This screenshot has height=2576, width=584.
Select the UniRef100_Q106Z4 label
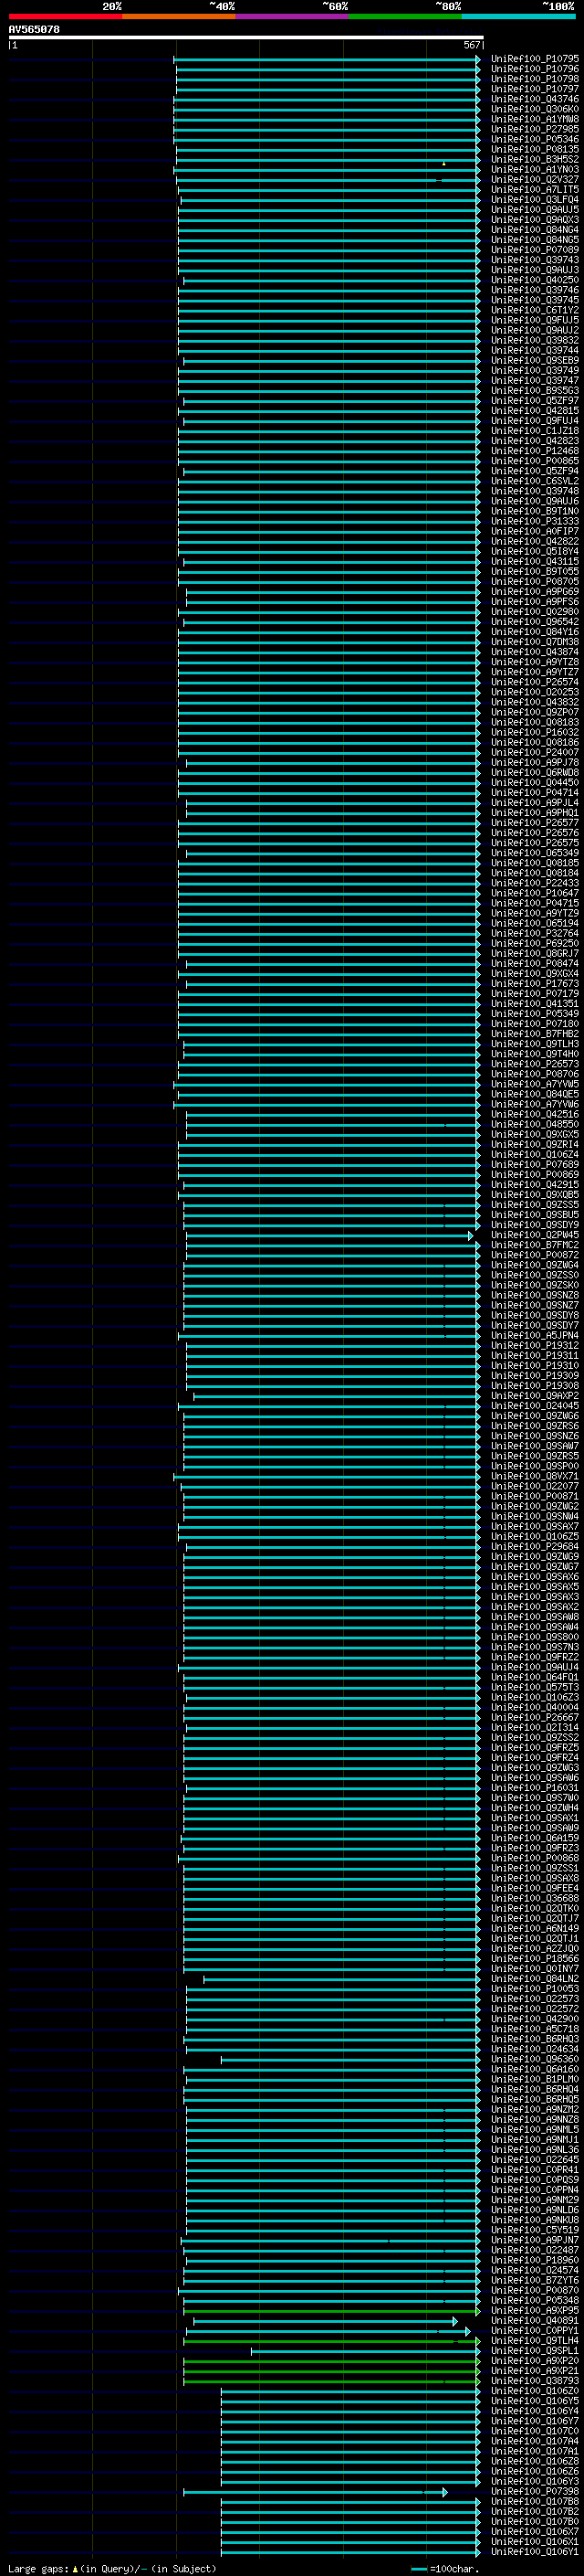[534, 1154]
